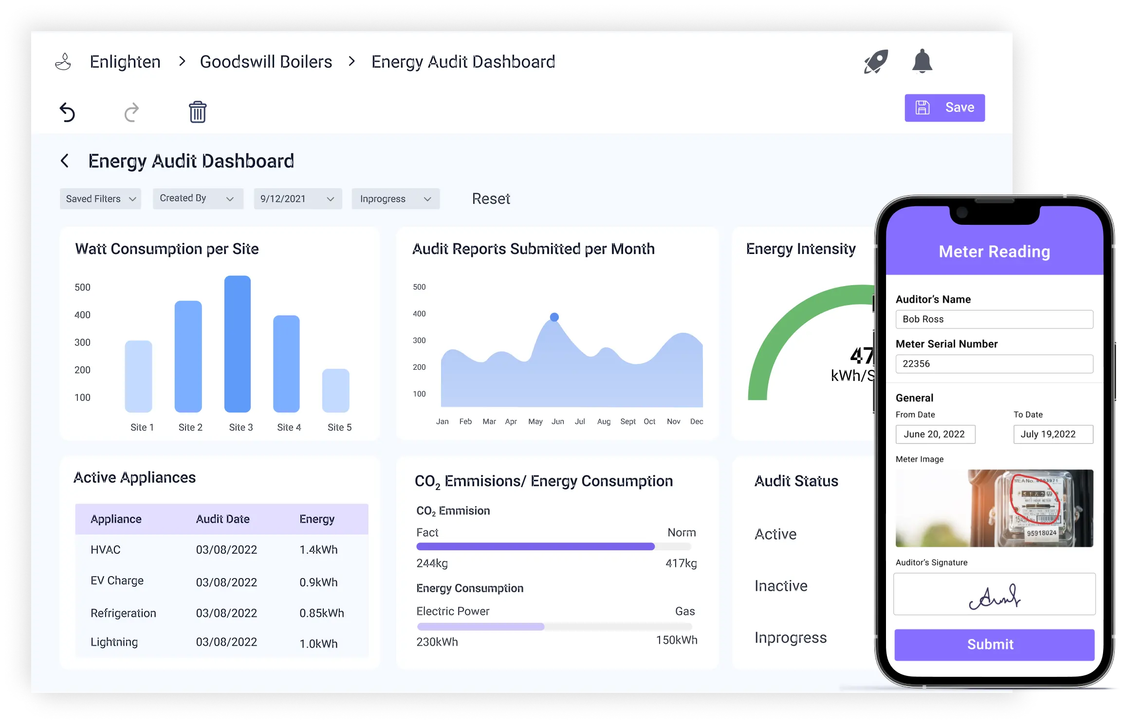Click the Auditor's Name input field
This screenshot has height=724, width=1125.
(x=994, y=319)
